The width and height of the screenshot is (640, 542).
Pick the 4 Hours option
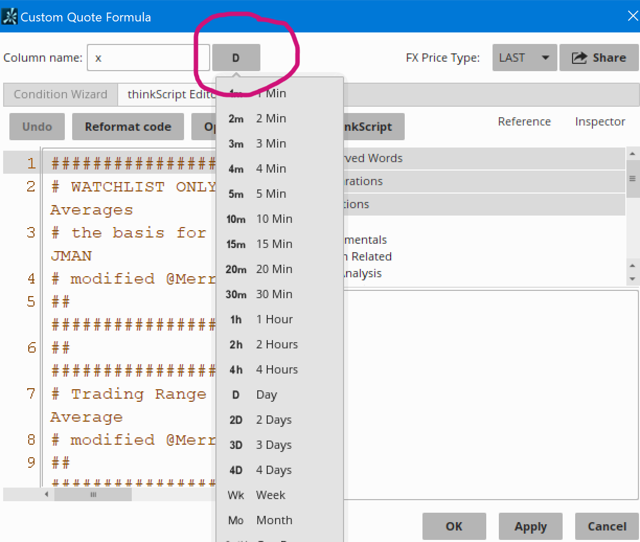pos(280,369)
